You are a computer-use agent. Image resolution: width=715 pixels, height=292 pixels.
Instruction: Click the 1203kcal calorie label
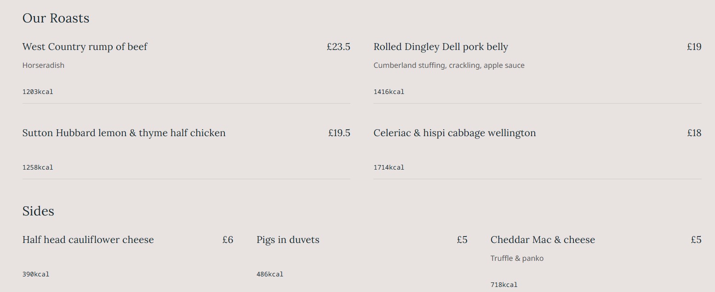tap(38, 92)
